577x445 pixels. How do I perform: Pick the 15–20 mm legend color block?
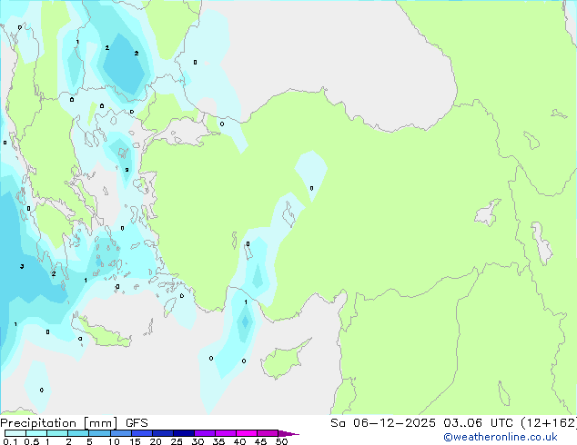pos(142,433)
